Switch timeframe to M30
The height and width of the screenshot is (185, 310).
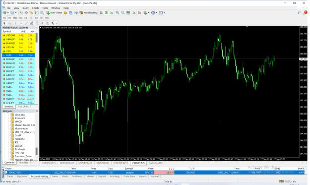tap(20, 18)
